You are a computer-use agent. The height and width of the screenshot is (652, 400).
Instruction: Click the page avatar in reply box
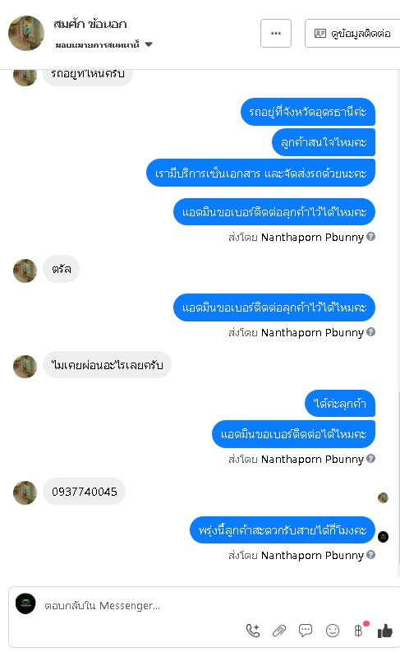point(25,603)
